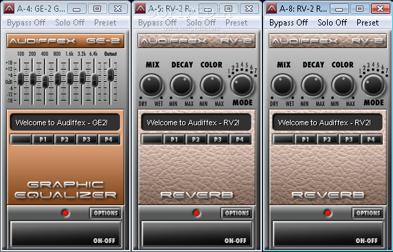Toggle Solo Off in the A-5 RV-2 window
This screenshot has width=393, height=252.
201,23
